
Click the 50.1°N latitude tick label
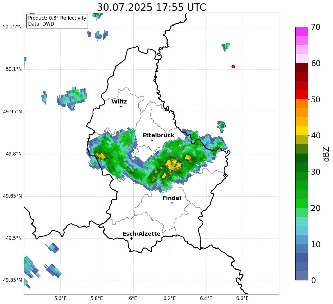(14, 69)
